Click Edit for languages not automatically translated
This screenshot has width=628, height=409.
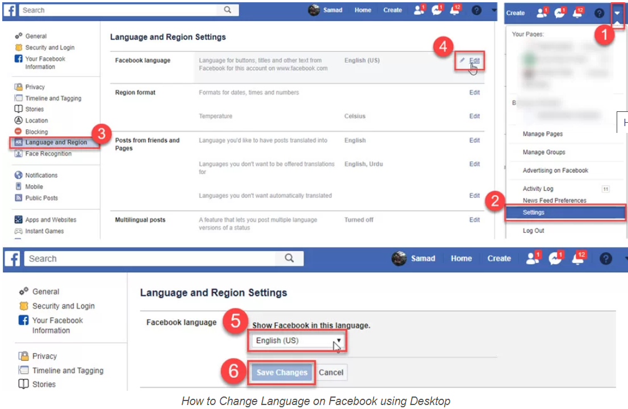point(475,195)
